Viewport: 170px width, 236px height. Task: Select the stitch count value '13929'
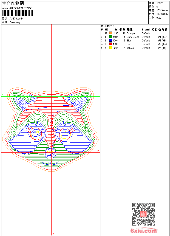160,3
